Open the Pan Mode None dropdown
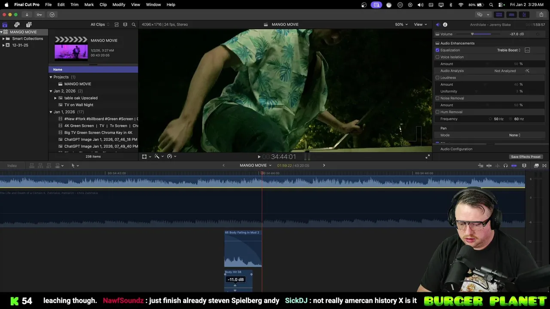Image resolution: width=550 pixels, height=309 pixels. [515, 135]
